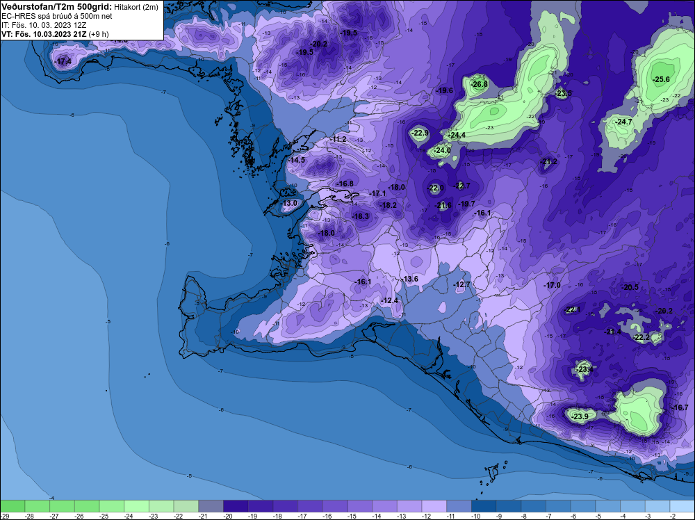Click the -17.0 temperature label
Image resolution: width=695 pixels, height=520 pixels.
click(x=552, y=286)
